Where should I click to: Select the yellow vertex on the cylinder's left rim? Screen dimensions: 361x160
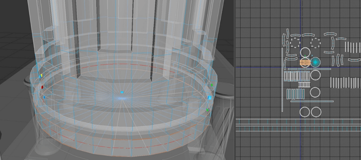(x=41, y=75)
